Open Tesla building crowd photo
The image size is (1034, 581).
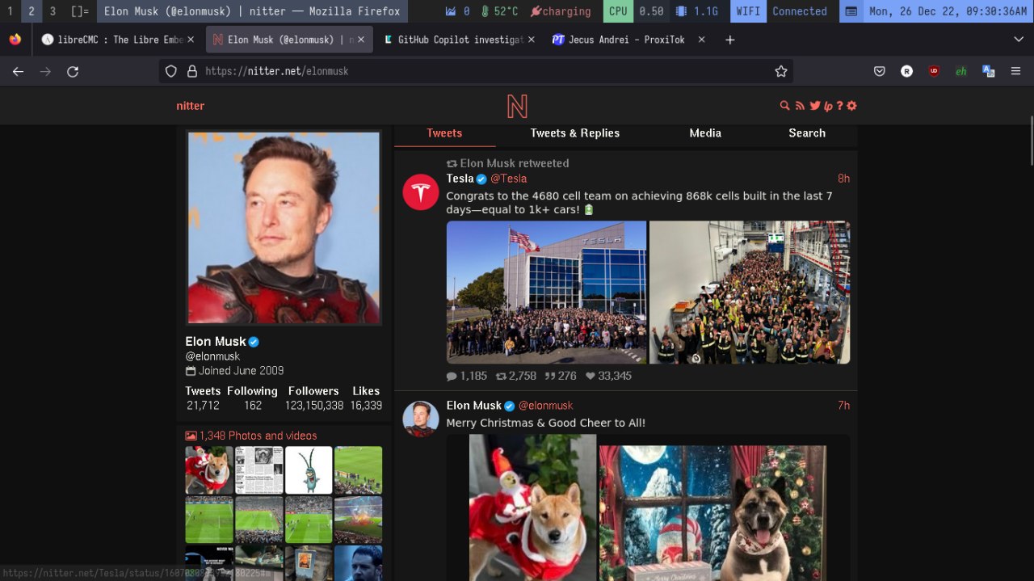(x=546, y=292)
